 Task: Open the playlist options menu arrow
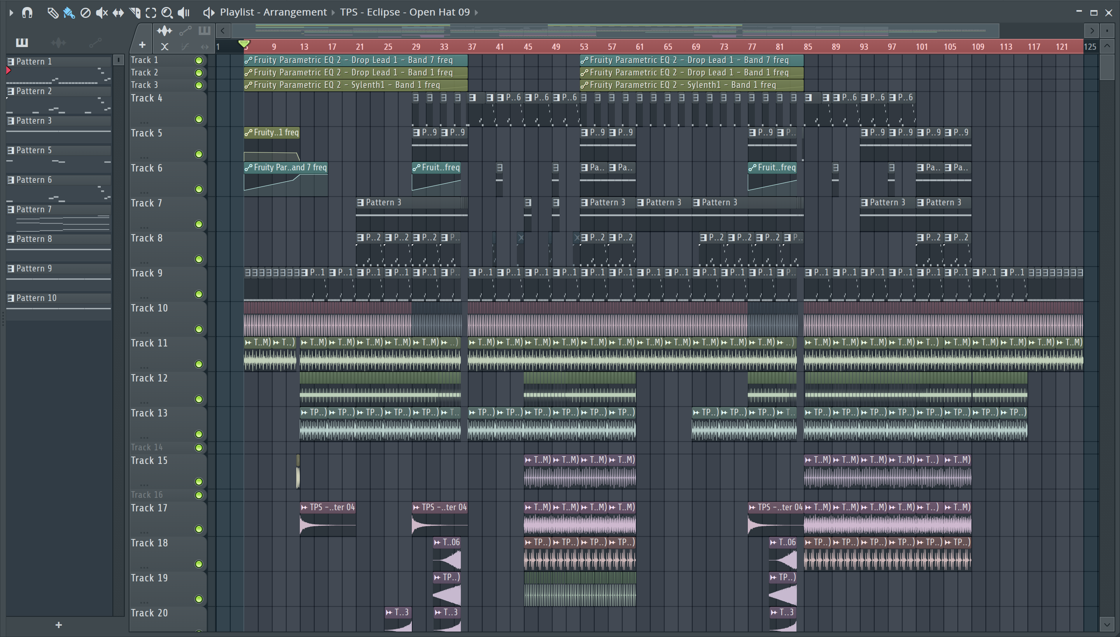11,12
